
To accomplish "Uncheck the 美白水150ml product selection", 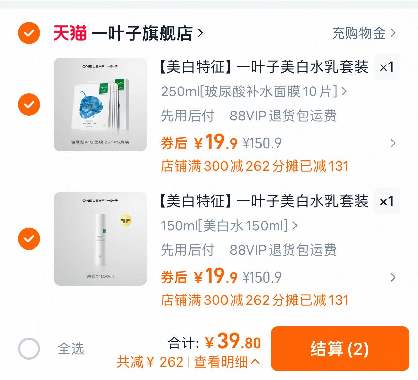I will (x=29, y=238).
